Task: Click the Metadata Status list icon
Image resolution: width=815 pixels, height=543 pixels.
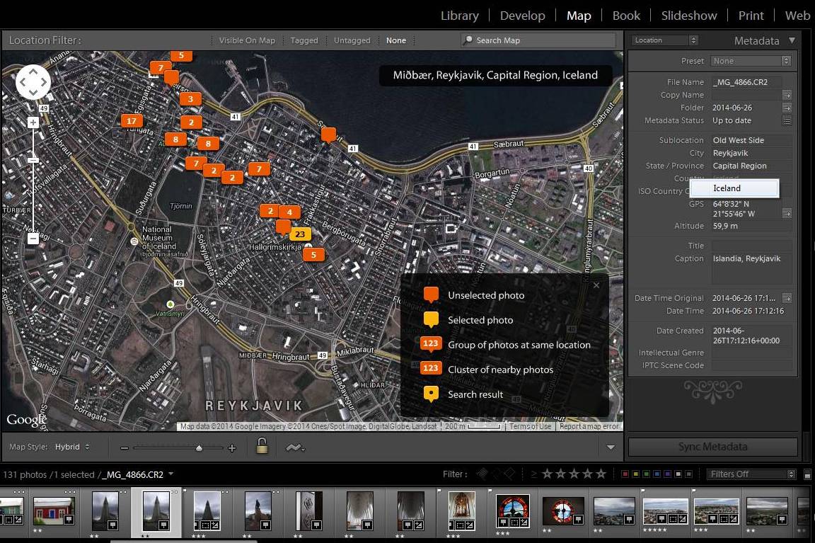Action: click(786, 121)
